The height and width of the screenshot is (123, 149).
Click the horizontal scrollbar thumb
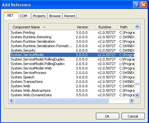(x=61, y=100)
